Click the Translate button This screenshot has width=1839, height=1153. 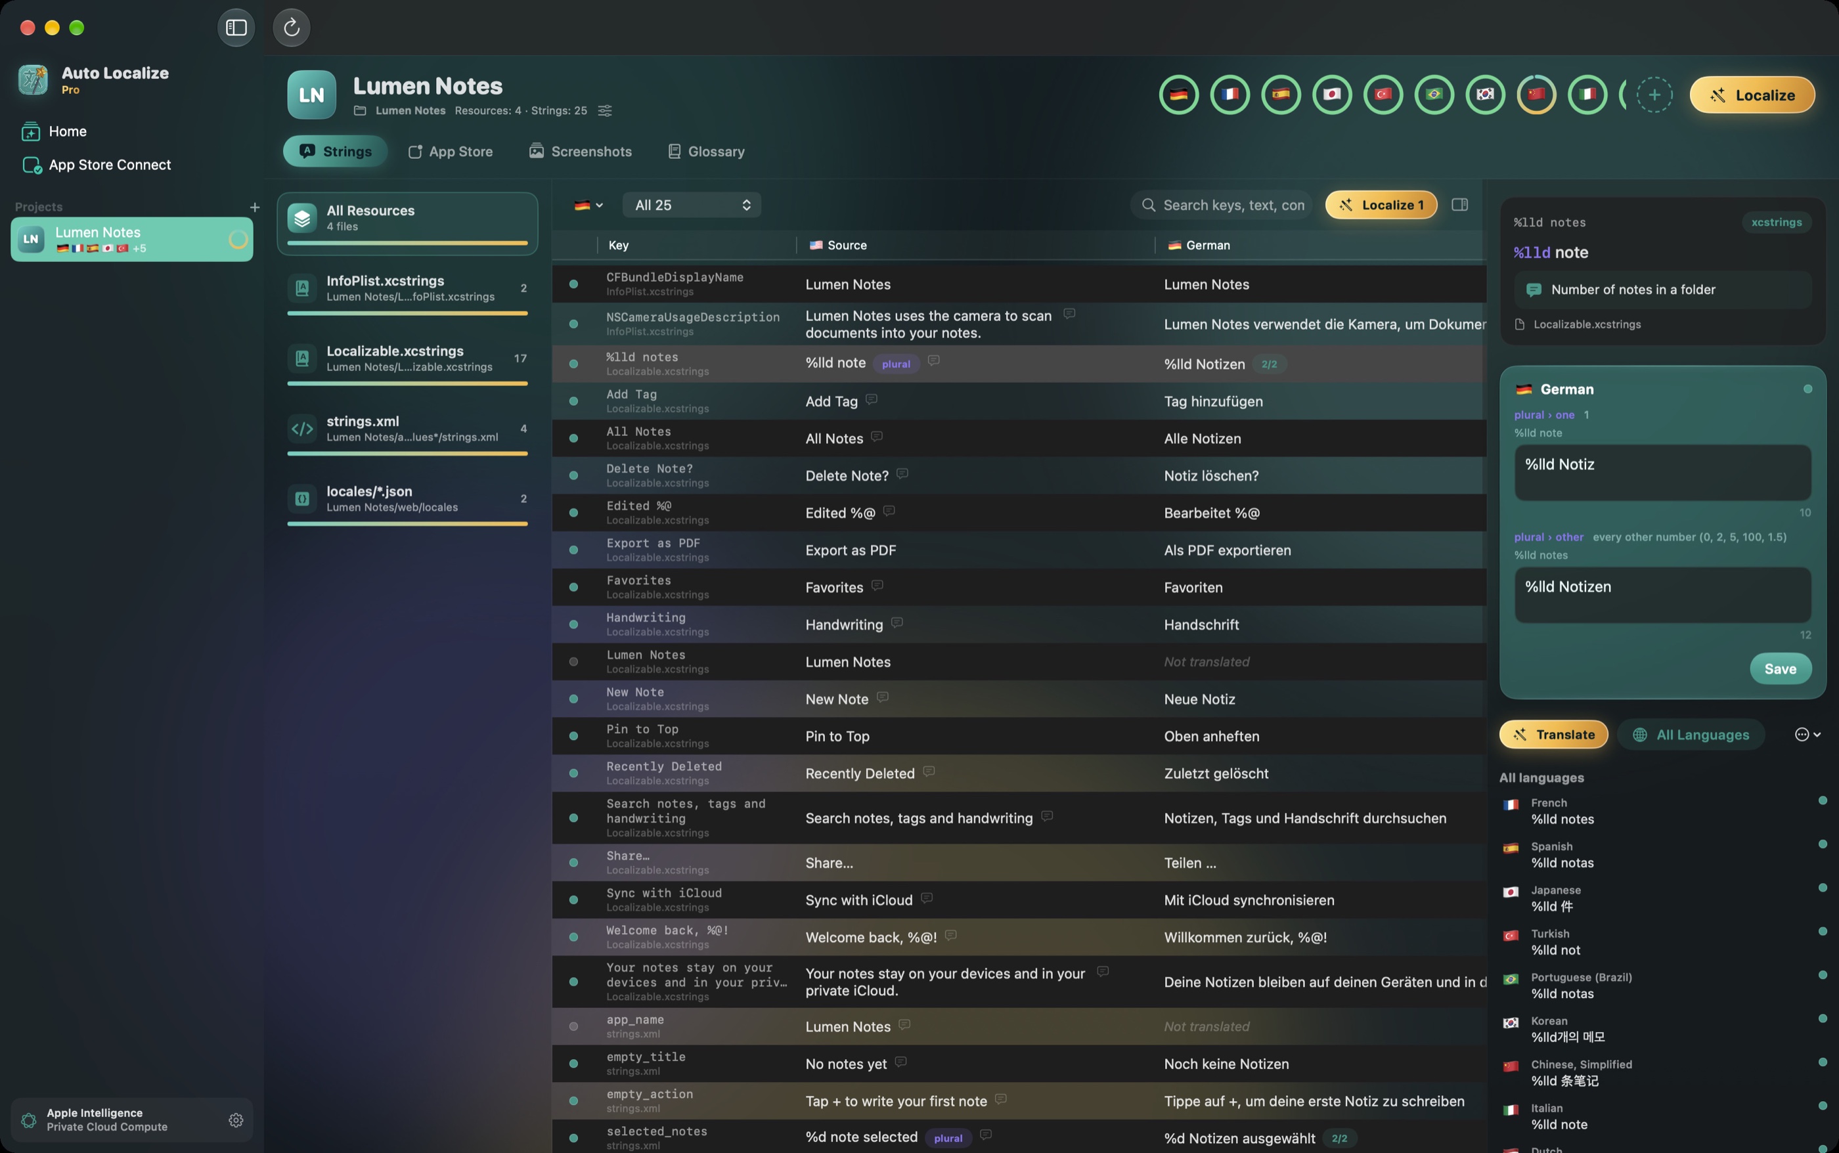pyautogui.click(x=1553, y=734)
